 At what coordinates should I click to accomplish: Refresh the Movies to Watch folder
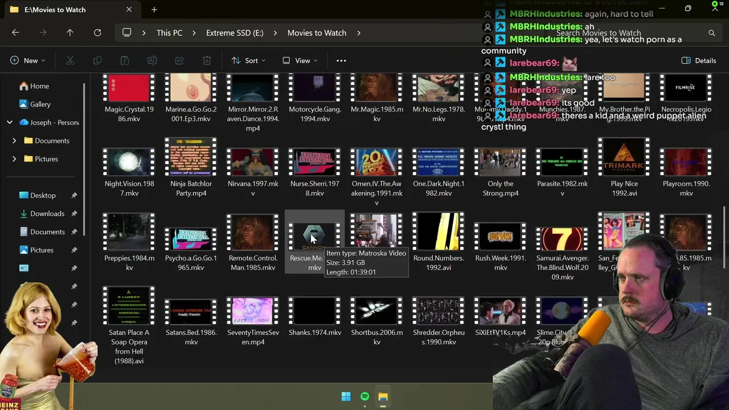(97, 32)
